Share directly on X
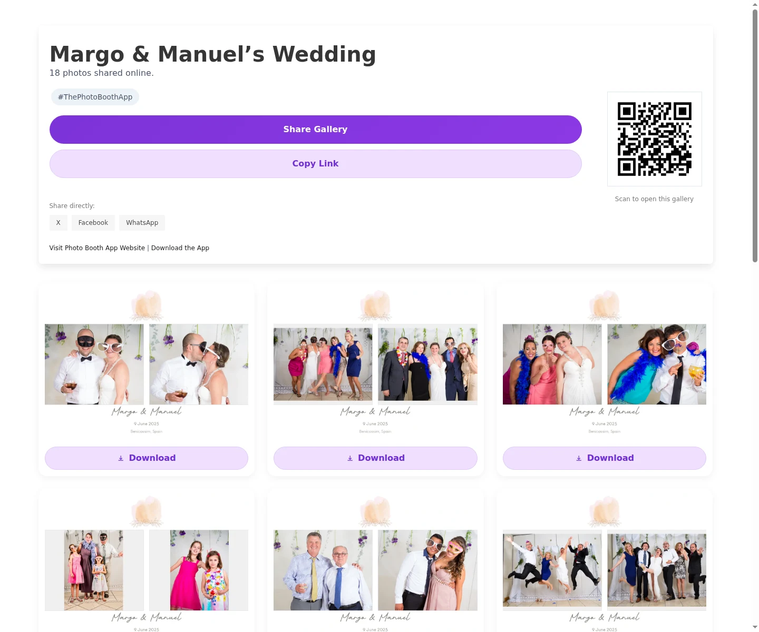 pos(59,223)
